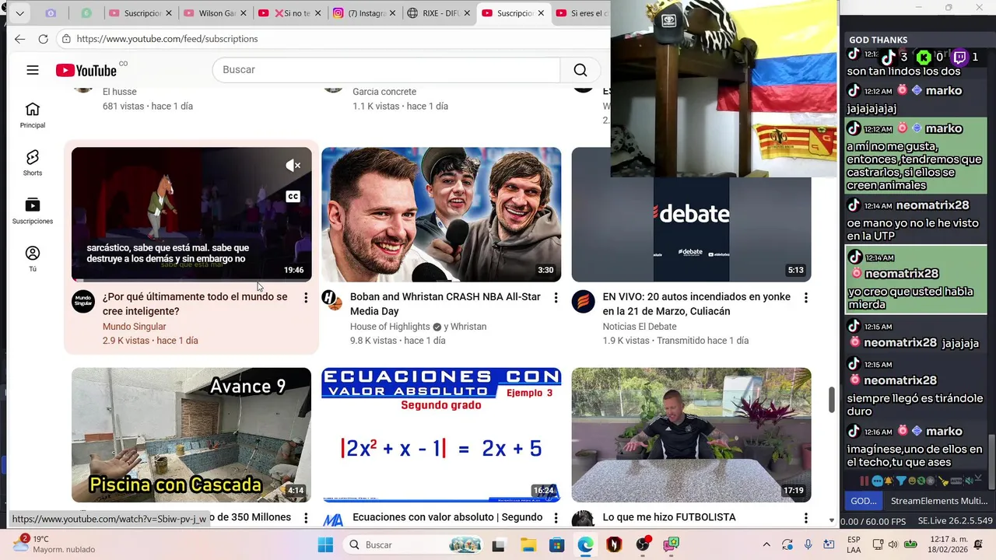Open the Mundo Singular channel link
The height and width of the screenshot is (560, 996).
click(135, 327)
